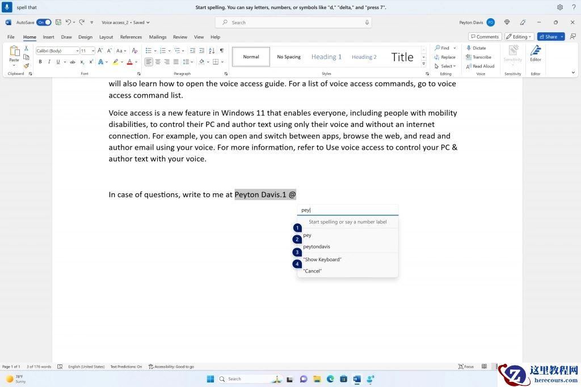Collapse the ribbon with the chevron
Image resolution: width=581 pixels, height=387 pixels.
(x=573, y=73)
